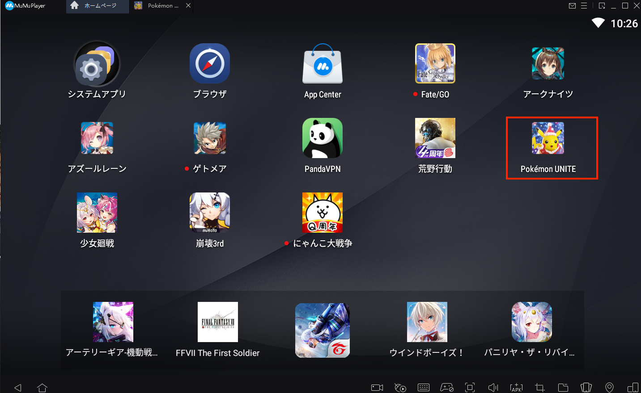Launch FFVII The First Soldier
641x393 pixels.
coord(218,322)
